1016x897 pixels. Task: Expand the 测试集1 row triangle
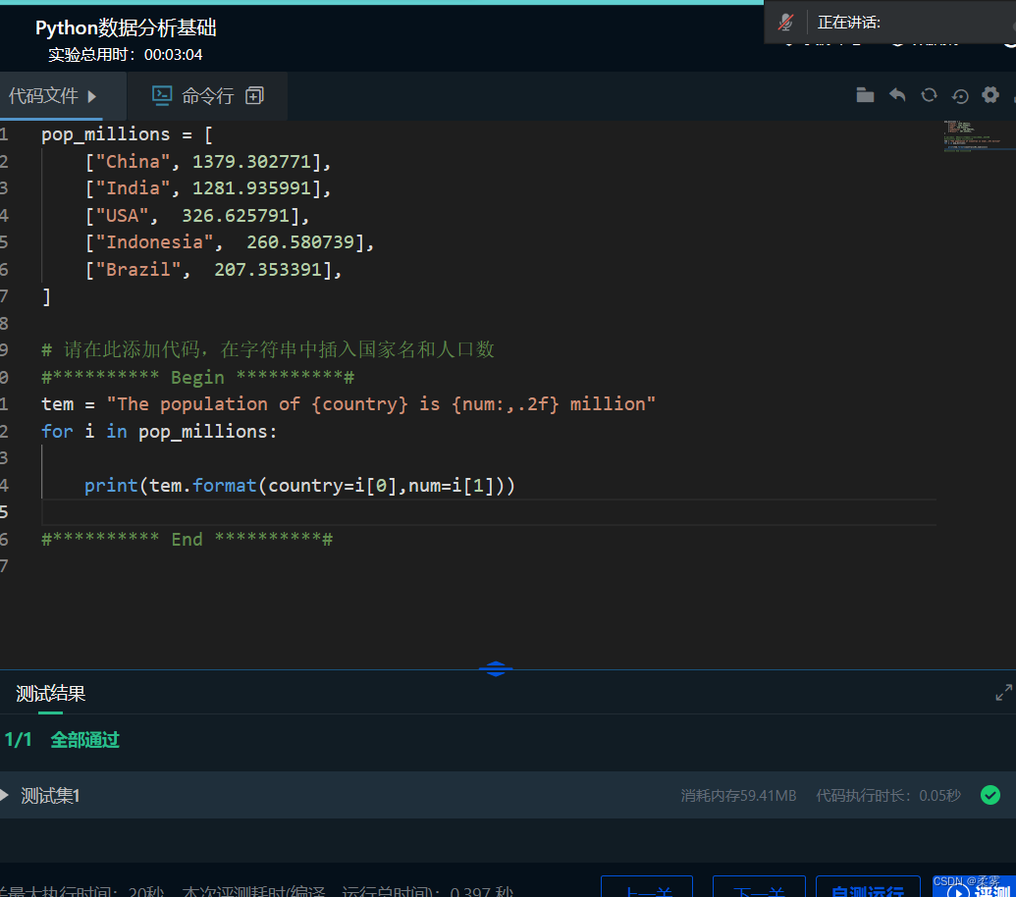[x=5, y=795]
